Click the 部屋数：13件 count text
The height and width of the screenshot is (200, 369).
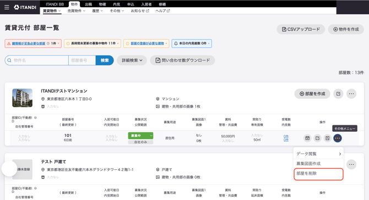351,73
